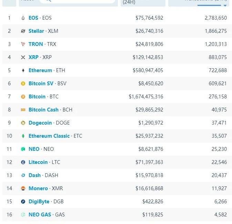Click the sort arrow on the transactions column
The height and width of the screenshot is (224, 232).
pyautogui.click(x=225, y=5)
